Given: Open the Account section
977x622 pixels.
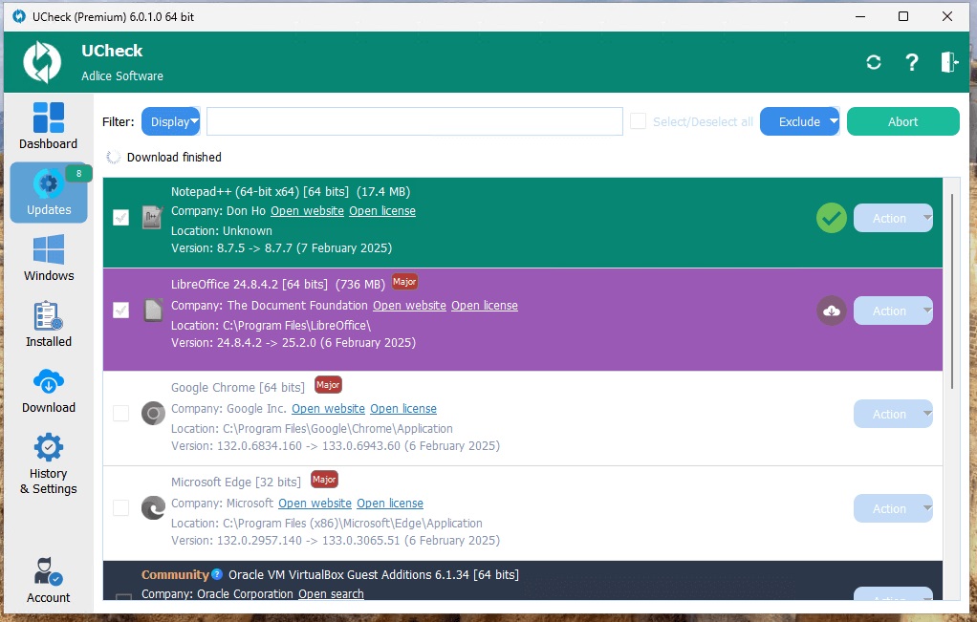Looking at the screenshot, I should coord(48,579).
